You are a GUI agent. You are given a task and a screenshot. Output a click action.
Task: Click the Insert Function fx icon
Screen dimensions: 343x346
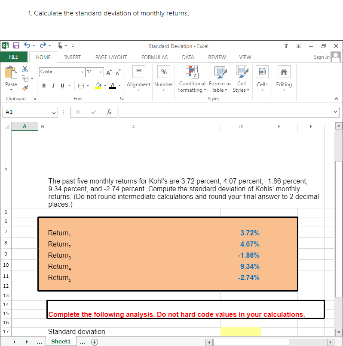[x=109, y=112]
